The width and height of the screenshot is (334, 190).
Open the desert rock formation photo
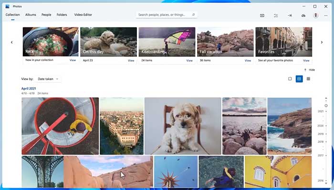[108, 172]
